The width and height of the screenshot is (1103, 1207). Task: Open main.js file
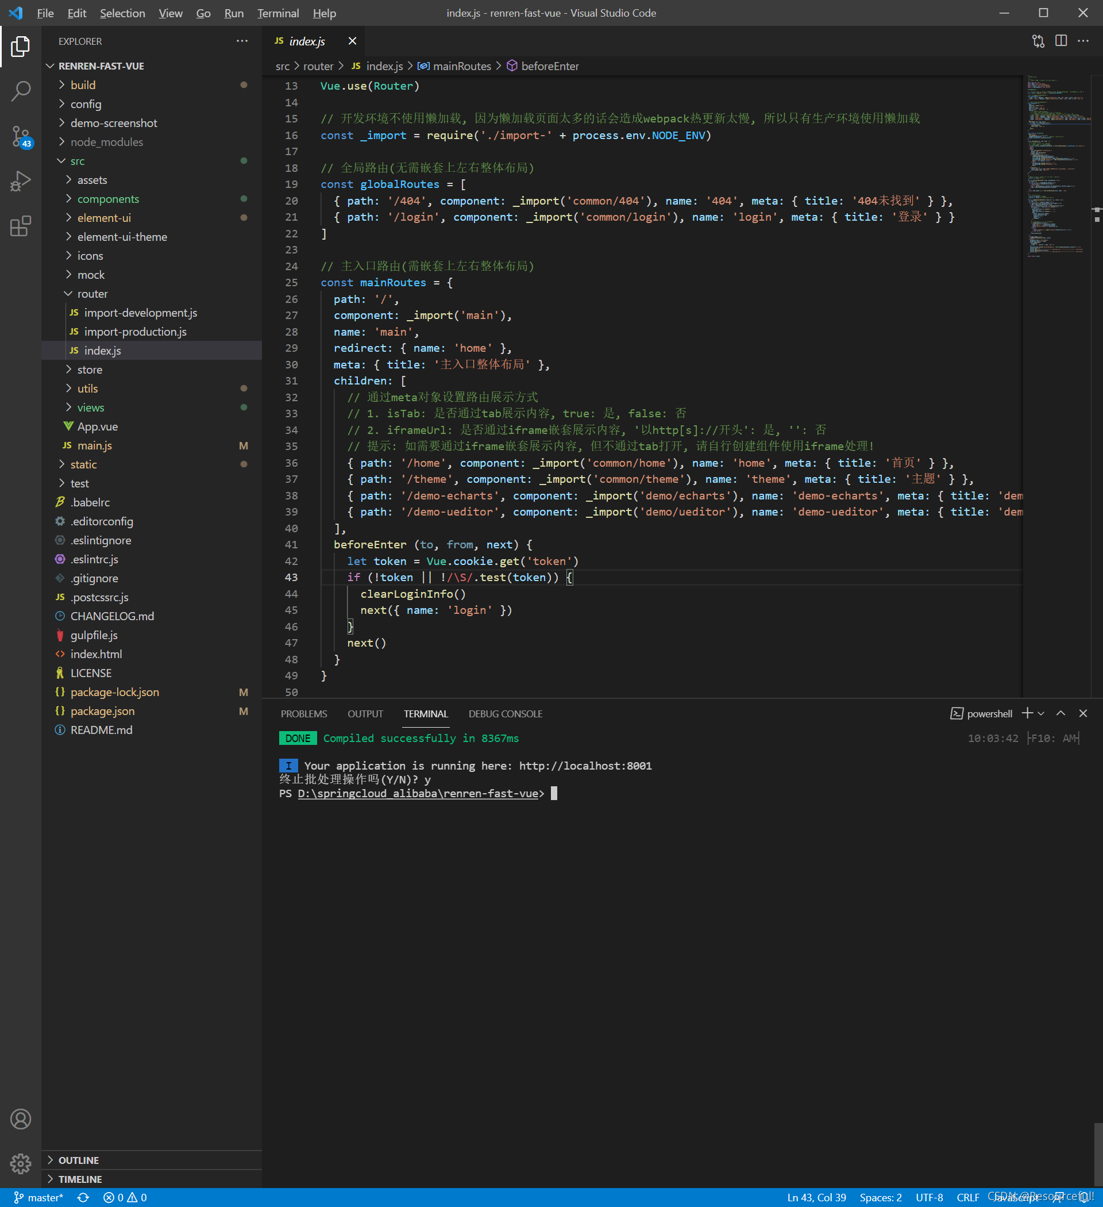pyautogui.click(x=152, y=445)
